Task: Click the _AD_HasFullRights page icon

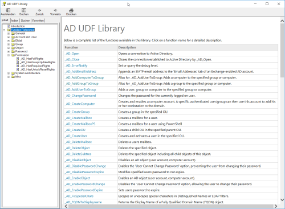Action: tap(18, 59)
